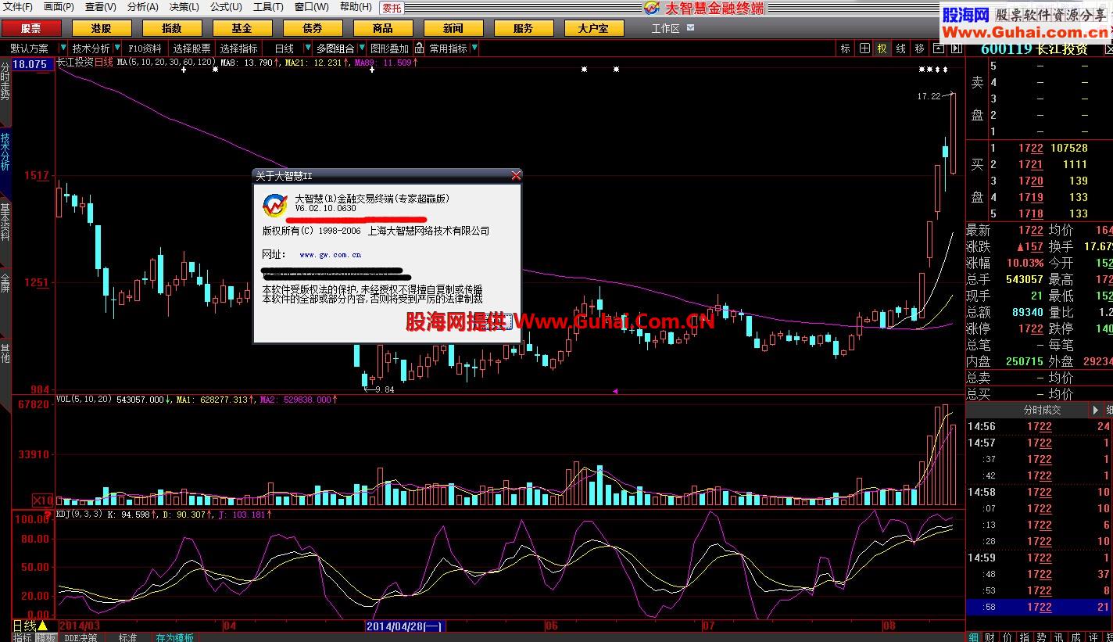Click the 2014/04/28 date marker on timeline
1113x642 pixels.
coord(405,626)
